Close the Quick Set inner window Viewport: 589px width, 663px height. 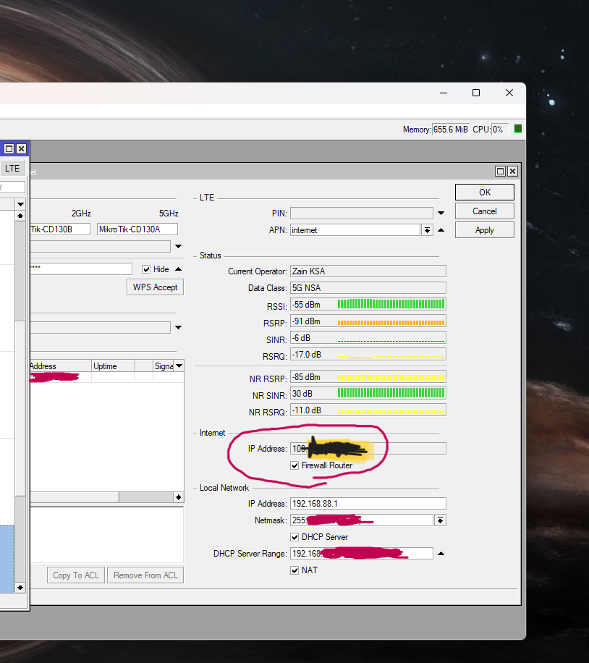[x=512, y=172]
